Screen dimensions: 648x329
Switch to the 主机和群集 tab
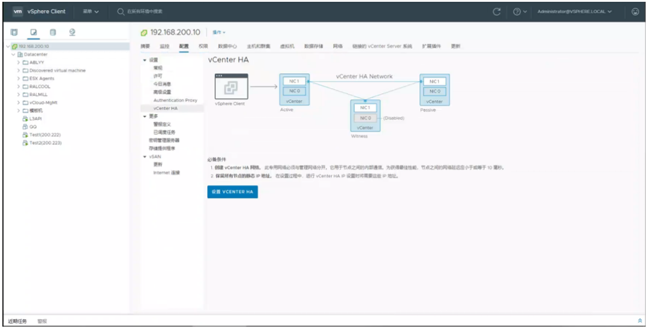click(258, 46)
